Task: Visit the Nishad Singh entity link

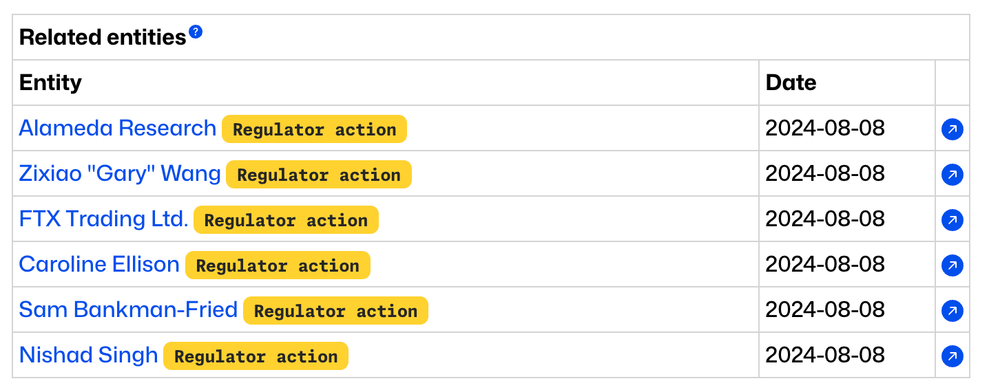Action: point(88,356)
